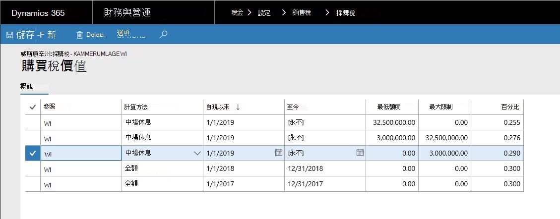560x219 pixels.
Task: Open calendar picker for 自現以來 date in selected row
Action: pos(279,153)
